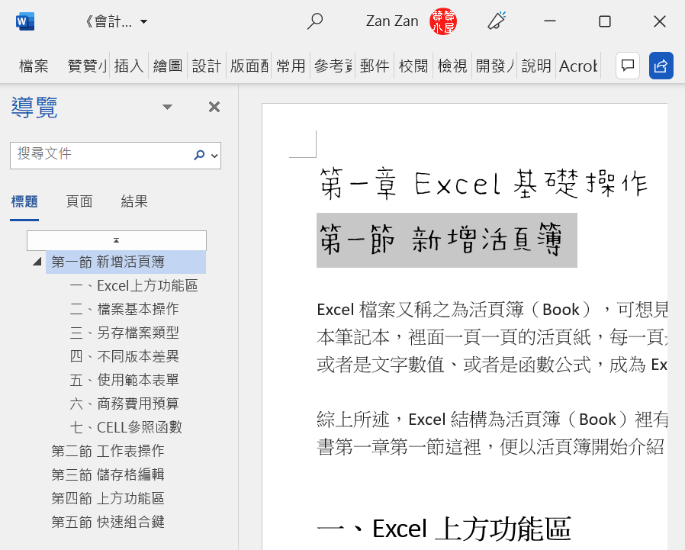This screenshot has width=685, height=550.
Task: Click the search magnifier in title bar
Action: click(314, 21)
